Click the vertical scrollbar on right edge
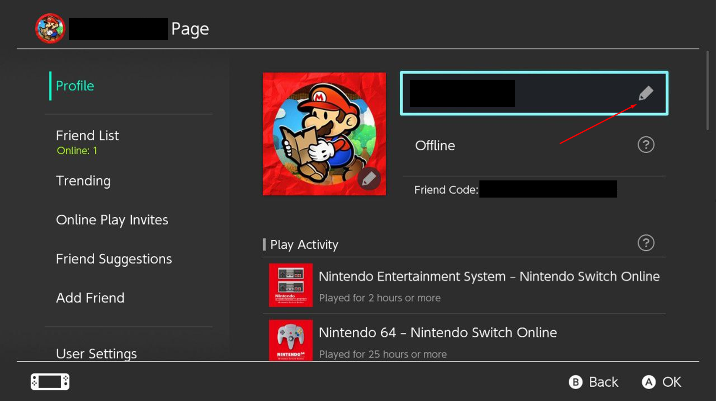Screen dimensions: 716x401 point(707,90)
